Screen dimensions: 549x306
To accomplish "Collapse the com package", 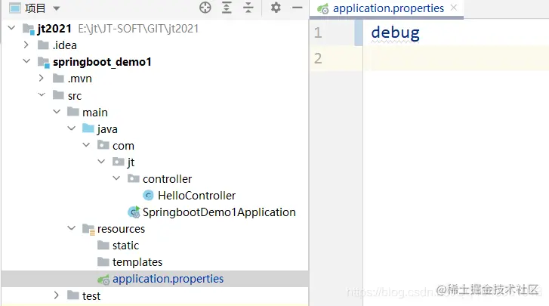I will tap(86, 144).
